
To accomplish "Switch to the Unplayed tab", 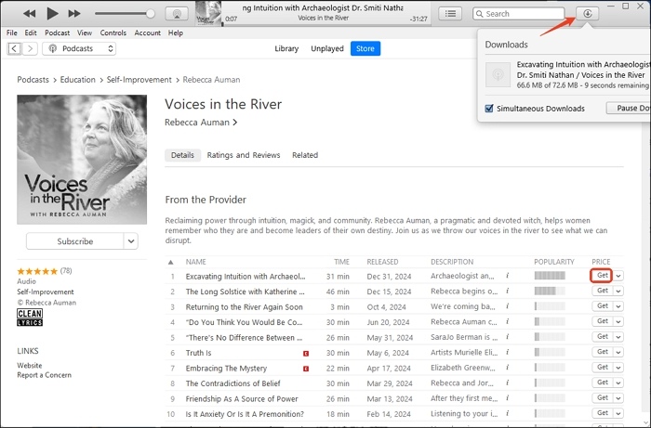I will pyautogui.click(x=327, y=48).
